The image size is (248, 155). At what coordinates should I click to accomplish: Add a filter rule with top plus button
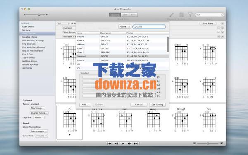tap(222, 24)
